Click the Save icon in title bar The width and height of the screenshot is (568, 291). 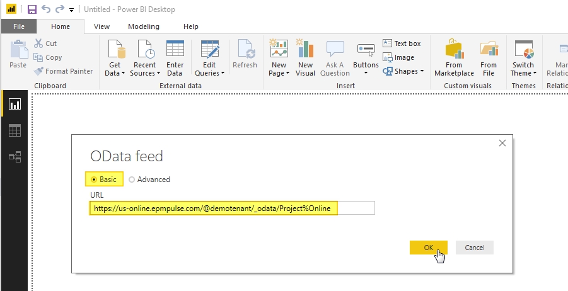[x=32, y=9]
